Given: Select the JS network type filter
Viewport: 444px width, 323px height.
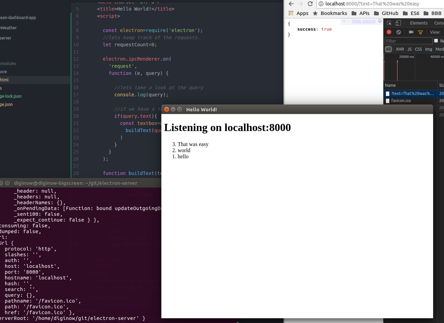Looking at the screenshot, I should coord(409,49).
